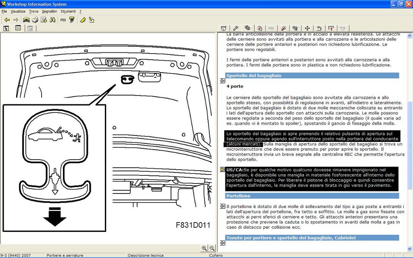
Task: Go back with the yellow arrow
Action: pos(7,20)
